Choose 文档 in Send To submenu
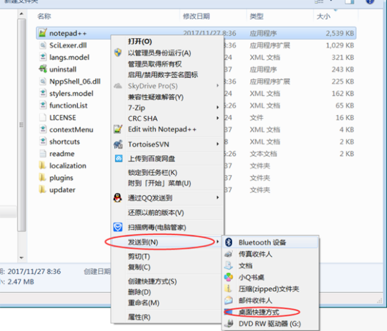This screenshot has width=387, height=331. click(245, 266)
